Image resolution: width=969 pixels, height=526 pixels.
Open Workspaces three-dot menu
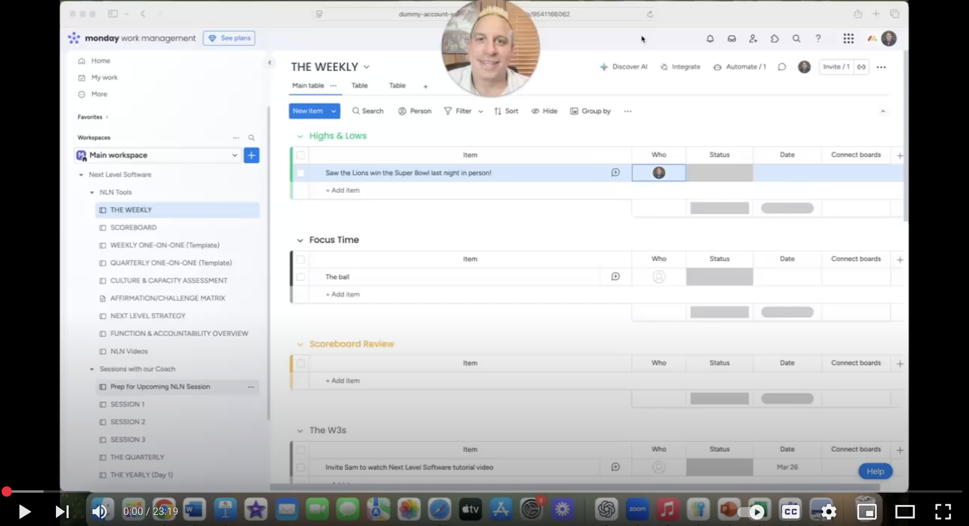point(236,138)
